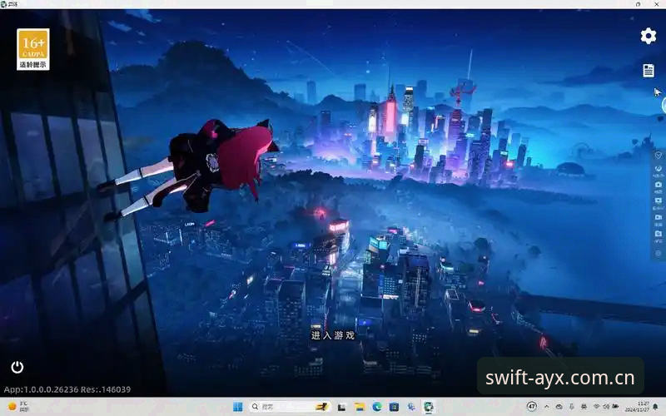Screen dimensions: 666x416
Task: Open File Explorer from the taskbar
Action: pyautogui.click(x=360, y=407)
